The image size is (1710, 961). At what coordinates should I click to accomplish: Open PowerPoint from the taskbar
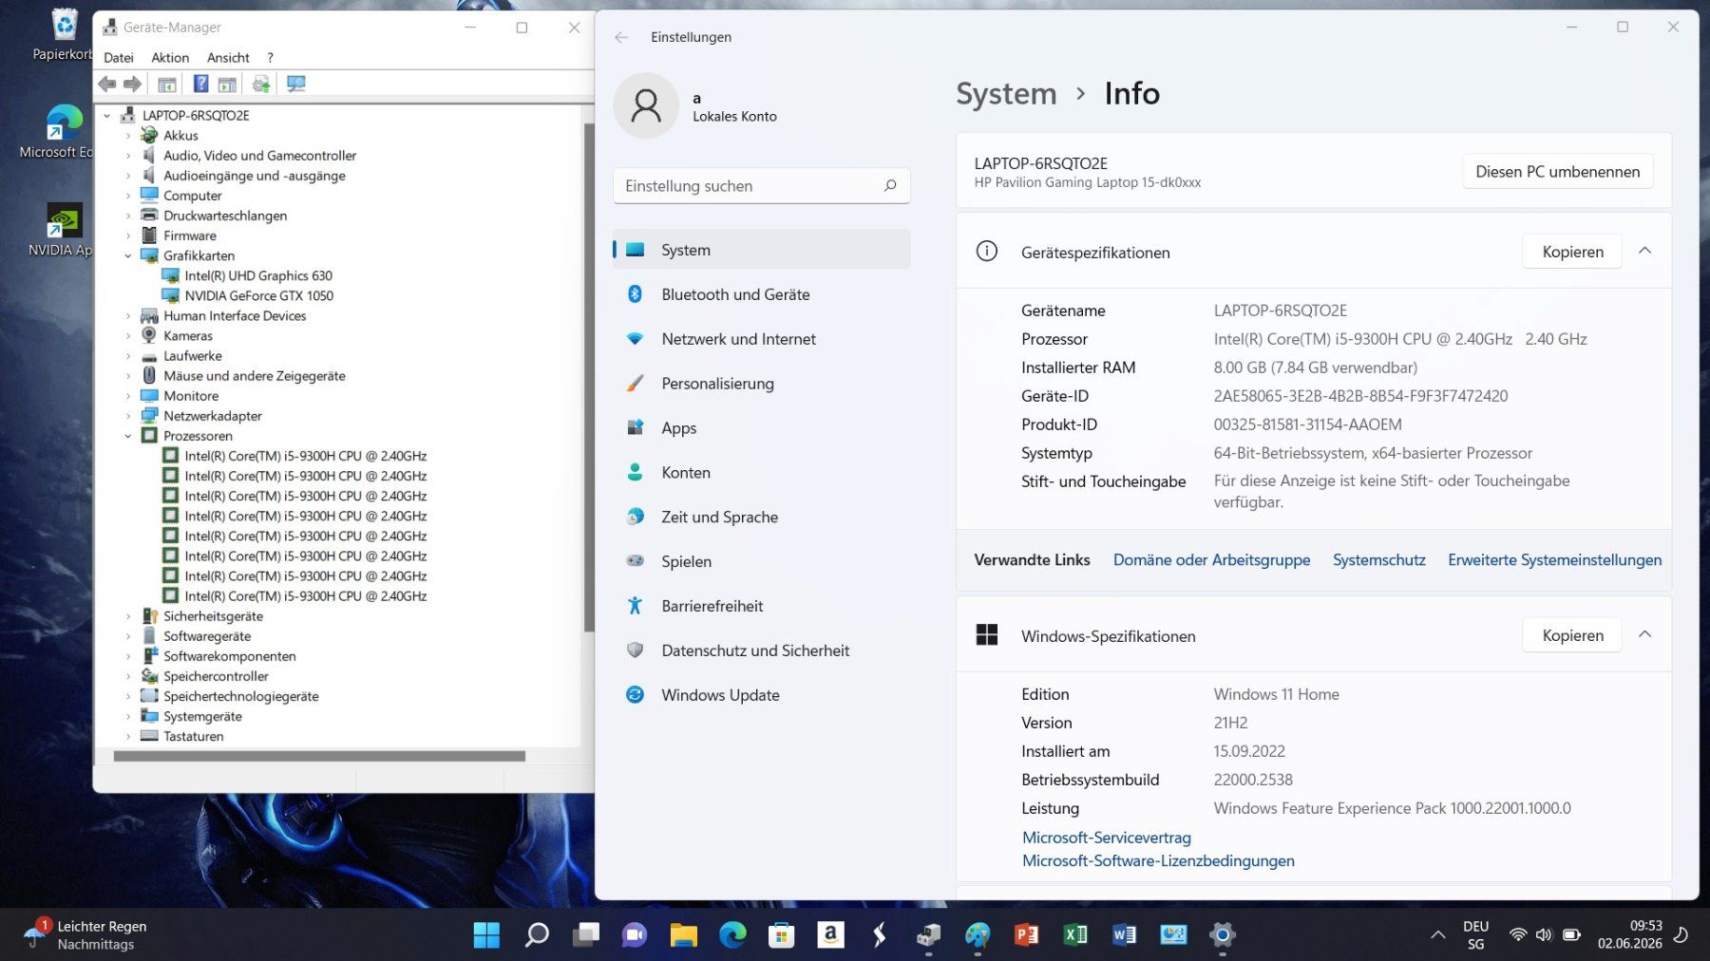click(x=1026, y=935)
